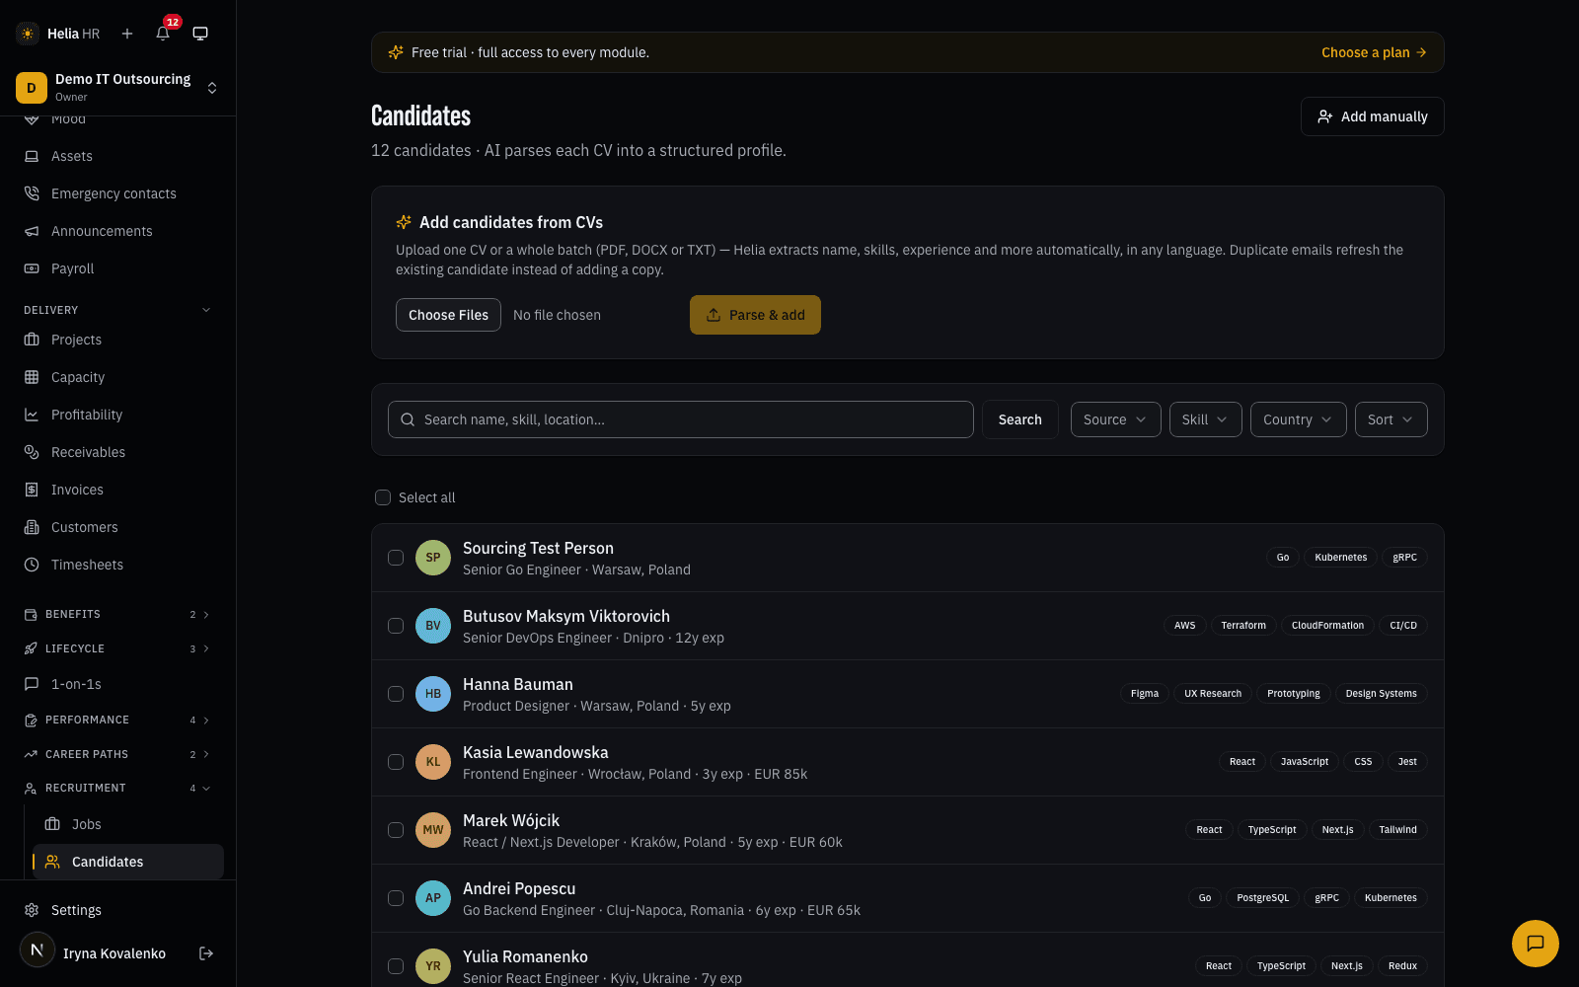Select Hanna Bauman's checkbox
Screen dimensions: 1579x987
pyautogui.click(x=396, y=694)
